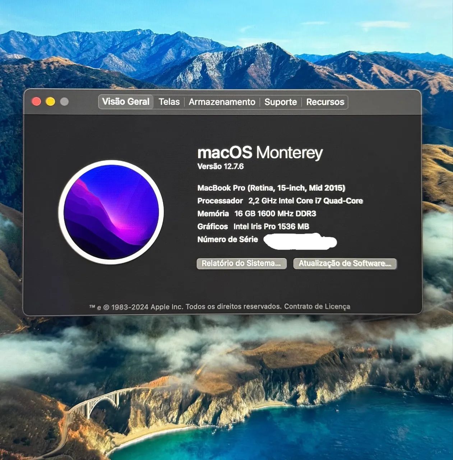The width and height of the screenshot is (453, 460).
Task: Click the Intel Iris Pro 1536 MB value
Action: [x=271, y=226]
